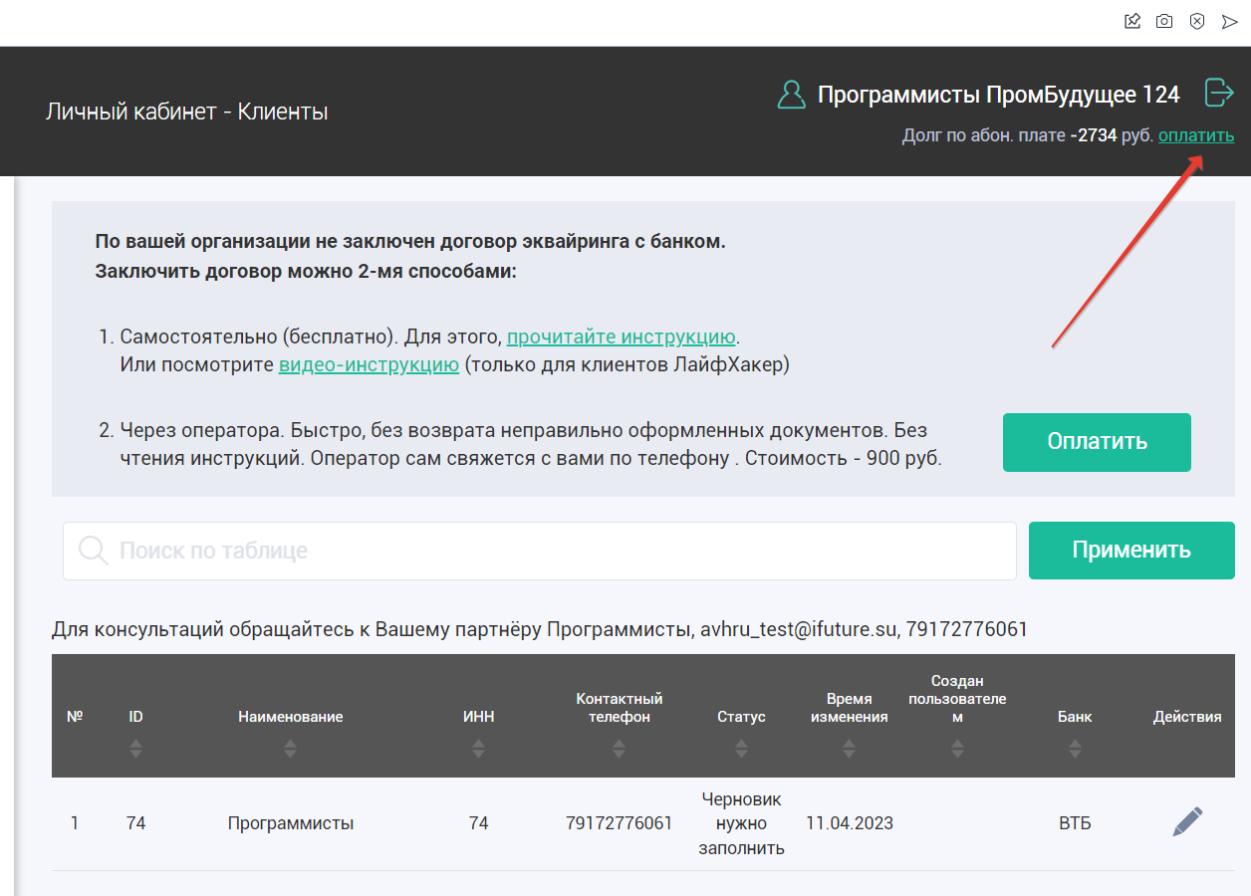Focus the Поиск по таблице search field

click(540, 551)
